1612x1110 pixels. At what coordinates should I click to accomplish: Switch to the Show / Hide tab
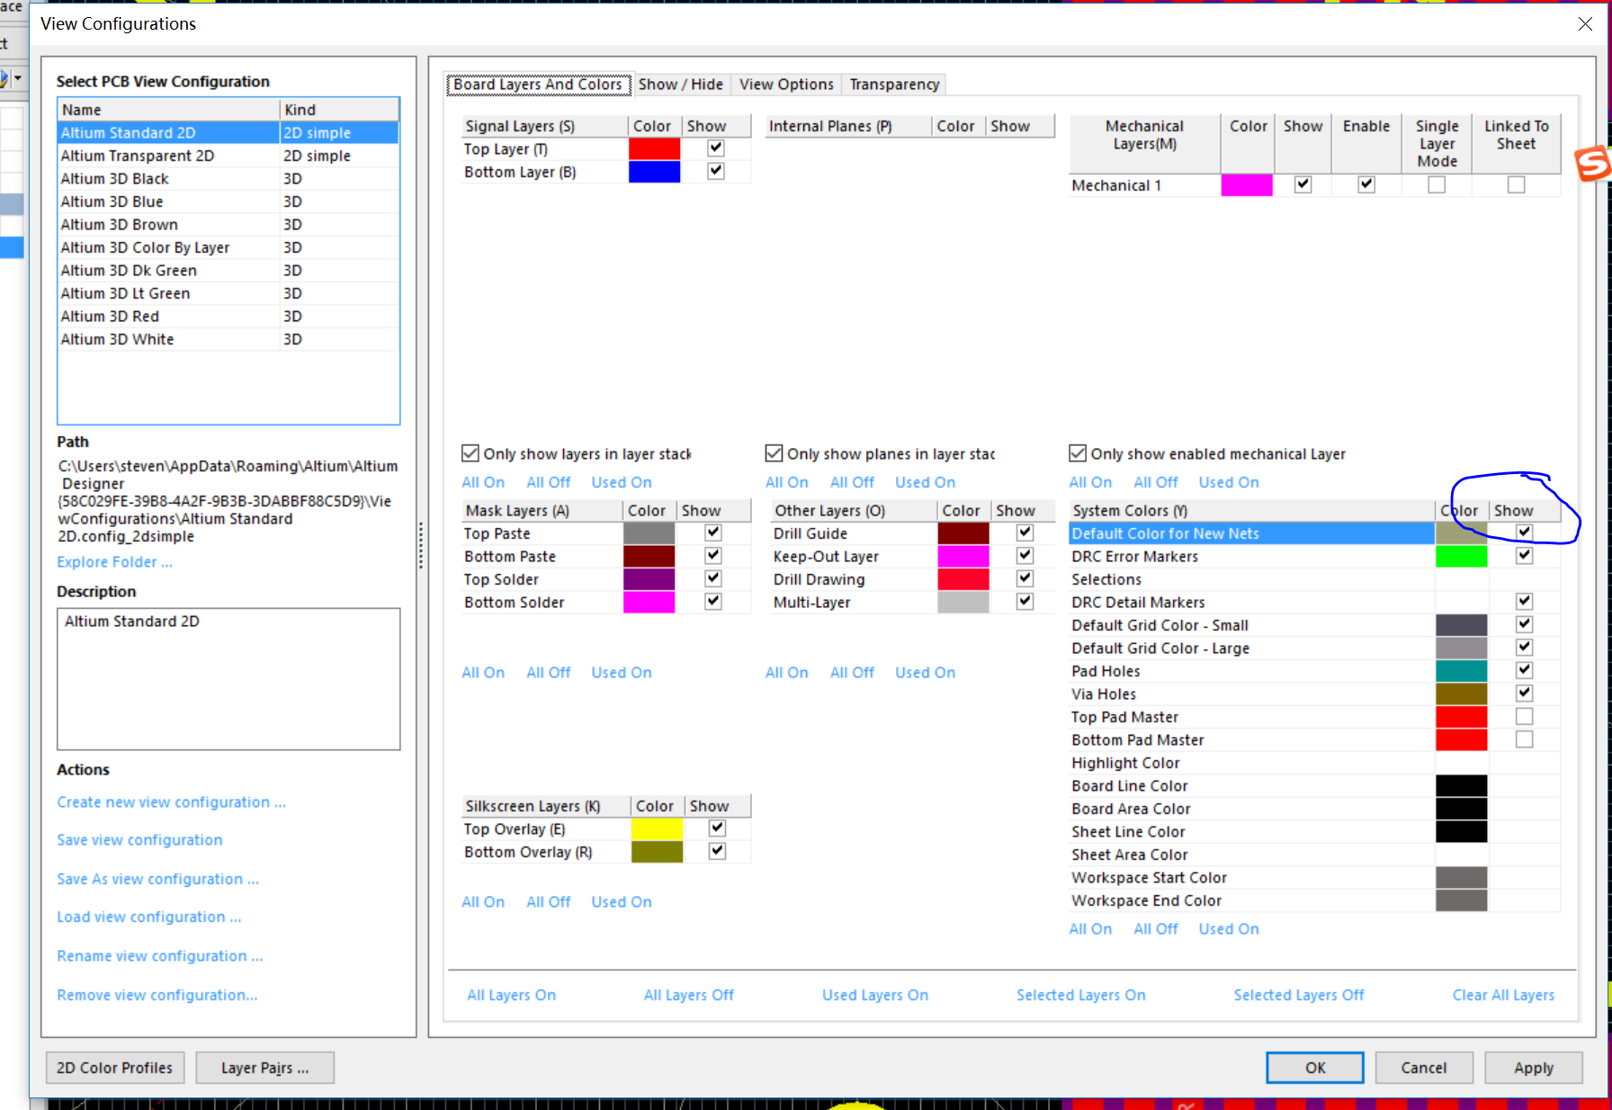(x=680, y=85)
